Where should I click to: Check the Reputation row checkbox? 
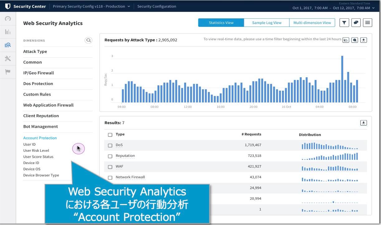click(110, 156)
